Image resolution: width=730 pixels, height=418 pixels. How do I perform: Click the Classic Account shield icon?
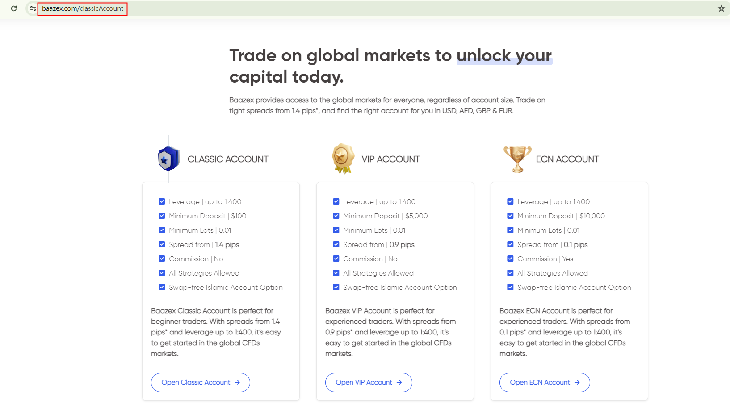pos(168,159)
